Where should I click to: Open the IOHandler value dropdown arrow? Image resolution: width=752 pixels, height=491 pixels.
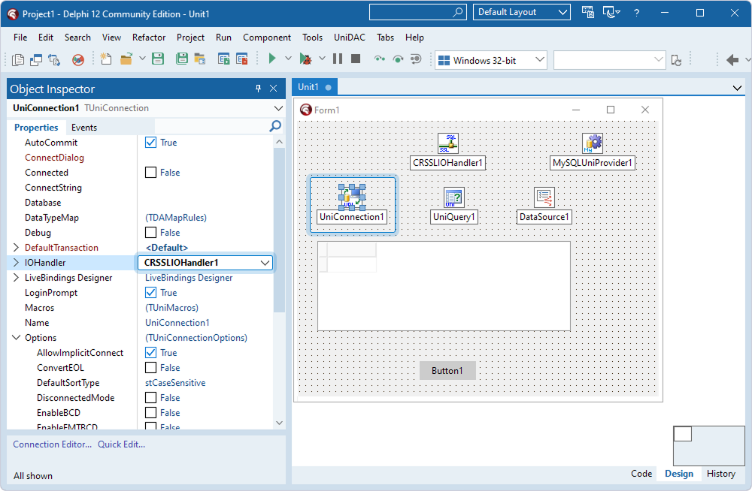[265, 263]
